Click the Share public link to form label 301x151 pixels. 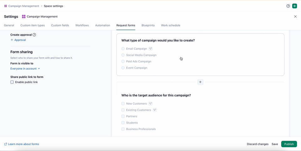point(27,77)
